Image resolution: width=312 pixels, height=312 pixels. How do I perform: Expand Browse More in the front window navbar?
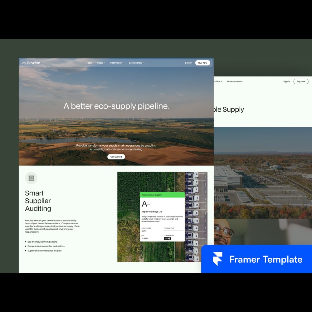click(137, 63)
